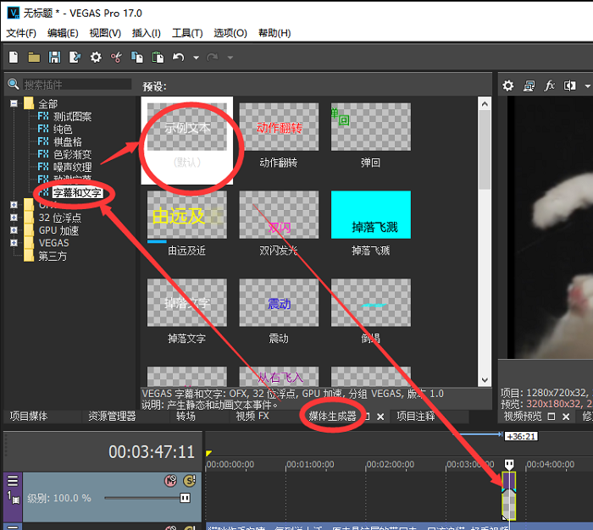Select the 震动 preset thumbnail

click(279, 302)
